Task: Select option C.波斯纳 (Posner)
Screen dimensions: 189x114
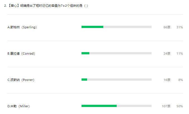Action: [x=21, y=80]
